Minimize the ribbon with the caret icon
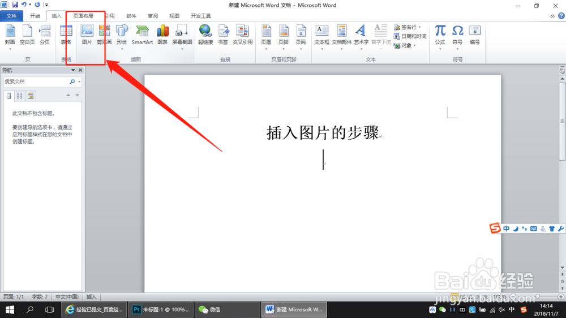 [552, 16]
